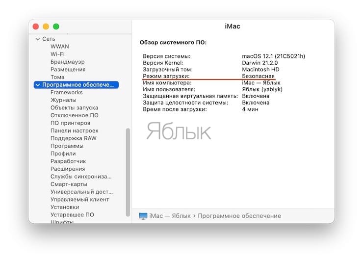Click the yellow minimize button
The height and width of the screenshot is (261, 363).
click(46, 26)
